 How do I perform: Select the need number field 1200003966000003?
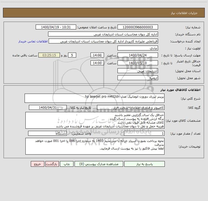(x=138, y=27)
